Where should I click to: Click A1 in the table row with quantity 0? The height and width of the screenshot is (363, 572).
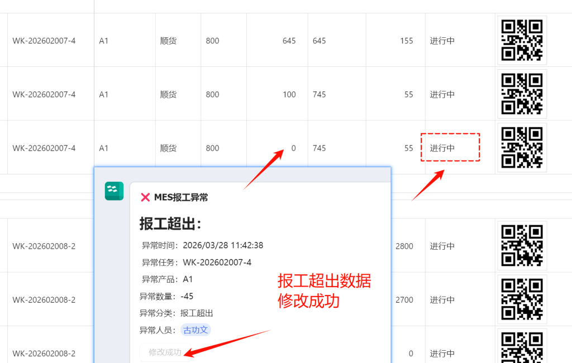coord(103,148)
